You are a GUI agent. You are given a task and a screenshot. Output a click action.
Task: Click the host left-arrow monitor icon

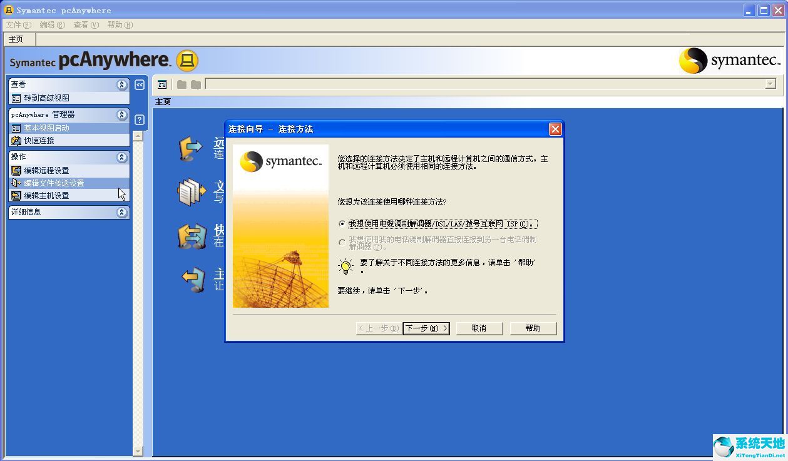(193, 279)
